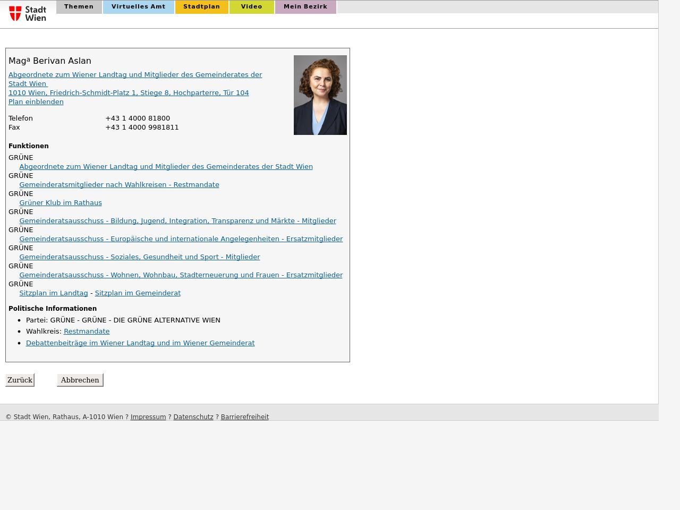Screen dimensions: 680x510
Task: Follow the Grüner Klub im Rathaus link
Action: tap(61, 203)
